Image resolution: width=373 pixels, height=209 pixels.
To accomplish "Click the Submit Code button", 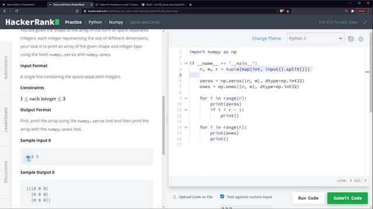I will (347, 198).
